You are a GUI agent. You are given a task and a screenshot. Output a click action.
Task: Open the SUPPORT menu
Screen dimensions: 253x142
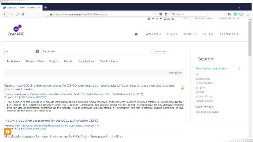pos(208,34)
